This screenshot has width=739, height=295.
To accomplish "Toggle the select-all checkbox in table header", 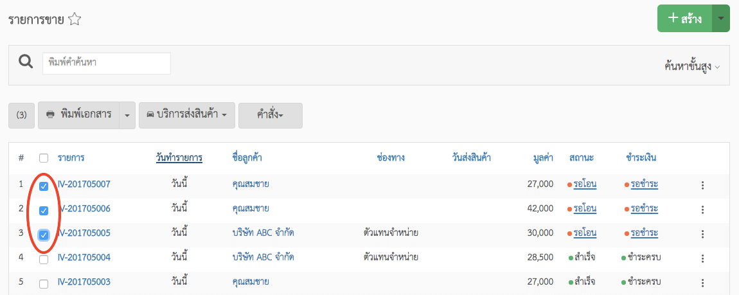I will [x=43, y=158].
